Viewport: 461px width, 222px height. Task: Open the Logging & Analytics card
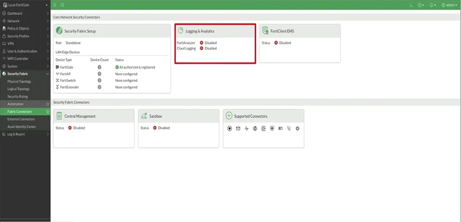(x=215, y=44)
